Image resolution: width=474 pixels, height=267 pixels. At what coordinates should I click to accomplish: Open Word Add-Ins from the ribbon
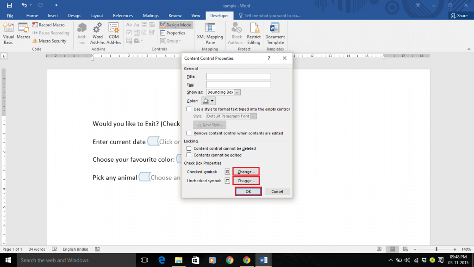coord(97,32)
